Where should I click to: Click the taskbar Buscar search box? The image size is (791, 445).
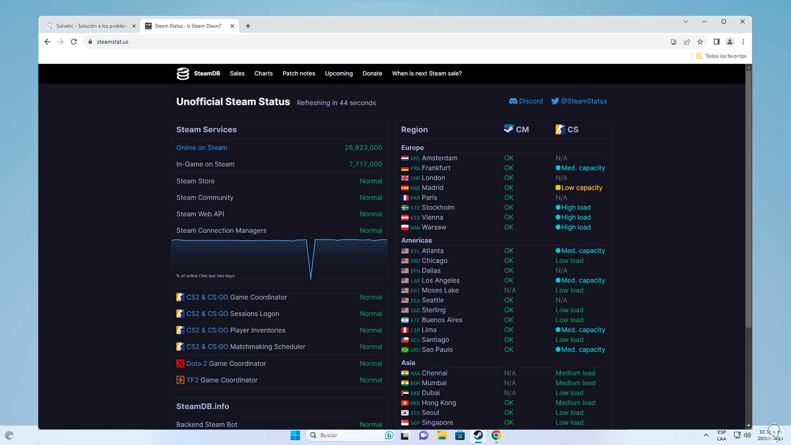[350, 435]
